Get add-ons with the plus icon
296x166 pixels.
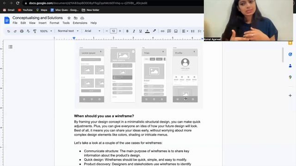click(290, 95)
